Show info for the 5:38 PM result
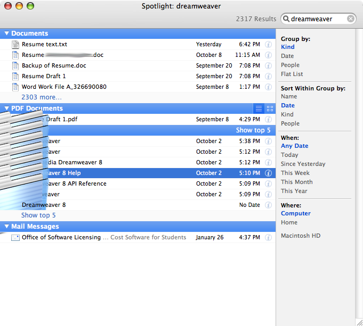The width and height of the screenshot is (363, 326). tap(268, 141)
